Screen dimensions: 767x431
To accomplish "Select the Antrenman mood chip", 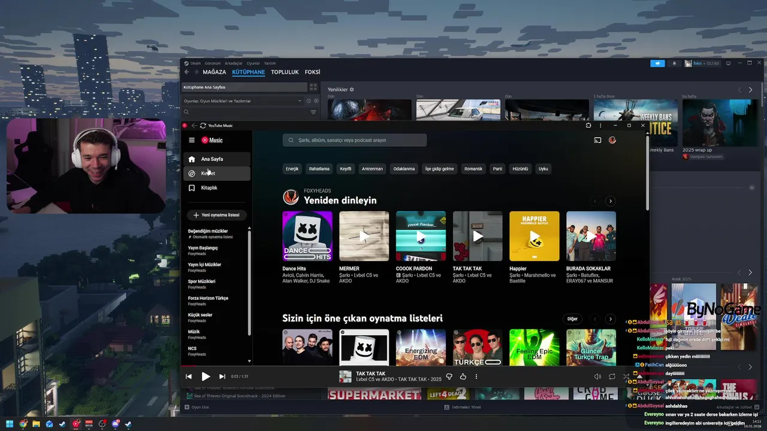I will 372,169.
